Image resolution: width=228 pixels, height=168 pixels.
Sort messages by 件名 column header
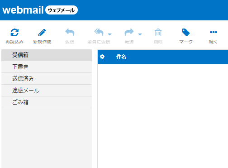point(121,57)
